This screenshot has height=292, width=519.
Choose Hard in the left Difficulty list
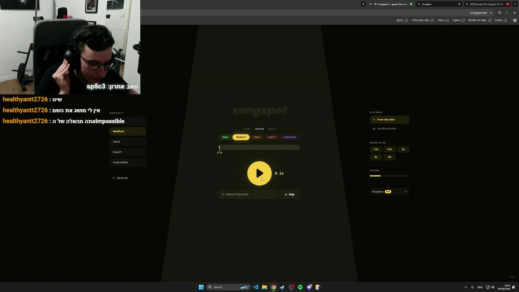pos(128,142)
